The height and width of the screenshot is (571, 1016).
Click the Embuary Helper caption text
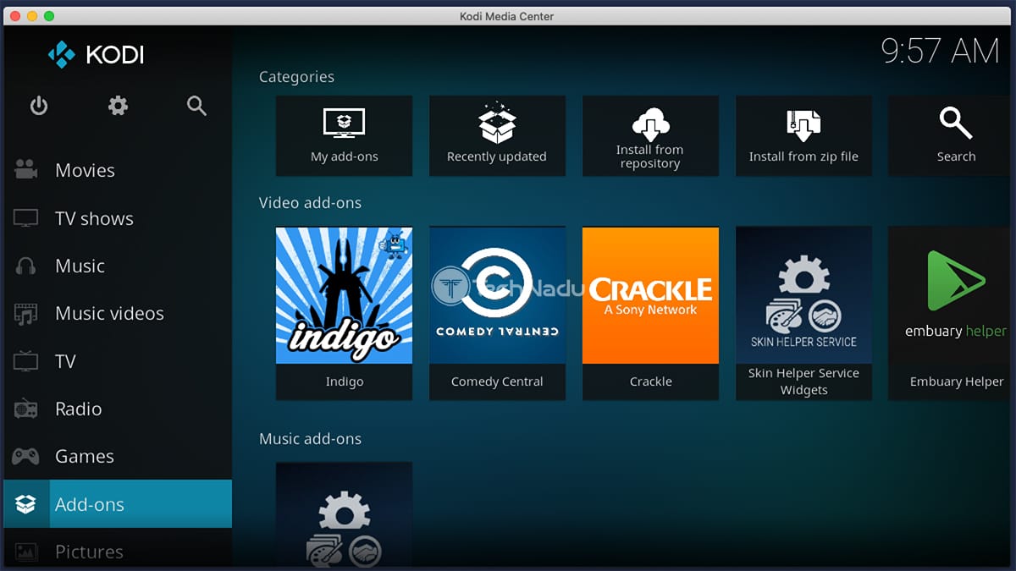coord(957,382)
